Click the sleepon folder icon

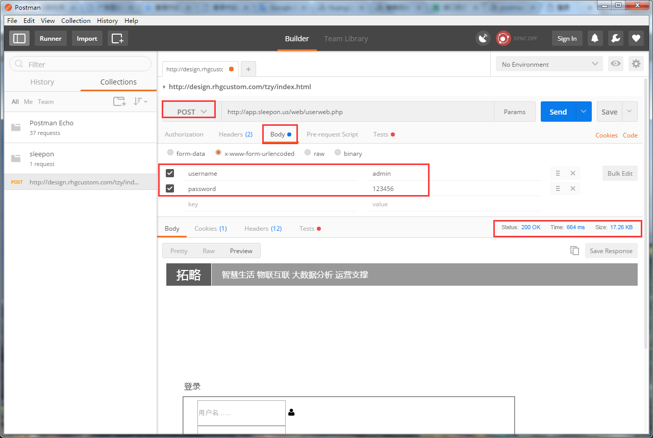[x=16, y=158]
